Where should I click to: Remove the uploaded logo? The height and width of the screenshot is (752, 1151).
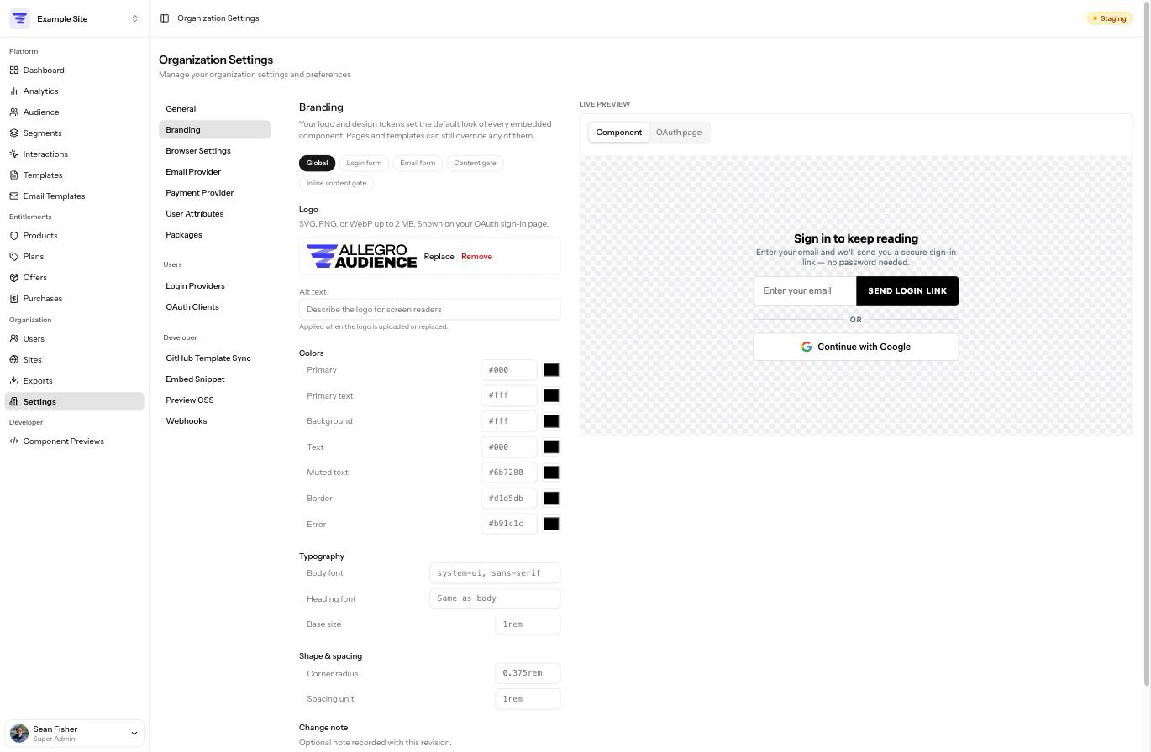pos(476,257)
